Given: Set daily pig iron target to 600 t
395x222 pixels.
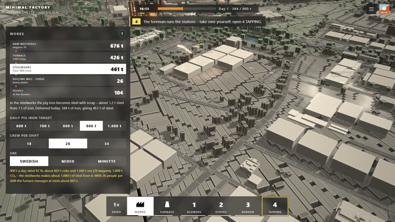Looking at the screenshot, I should click(21, 126).
